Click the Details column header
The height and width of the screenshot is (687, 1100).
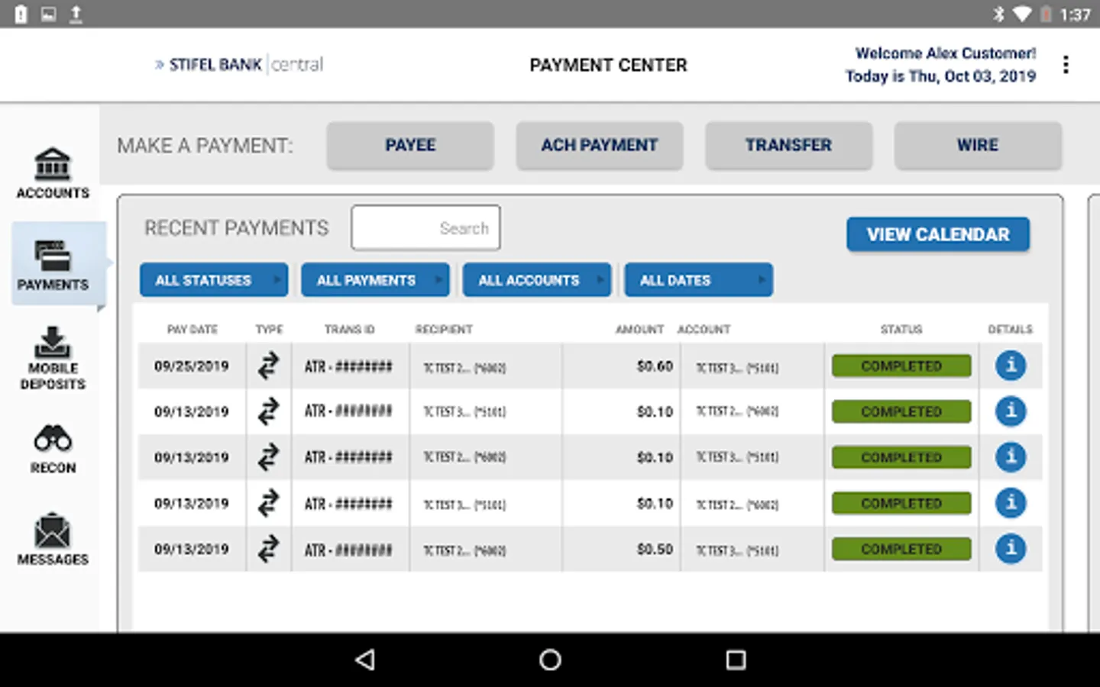[x=1010, y=329]
